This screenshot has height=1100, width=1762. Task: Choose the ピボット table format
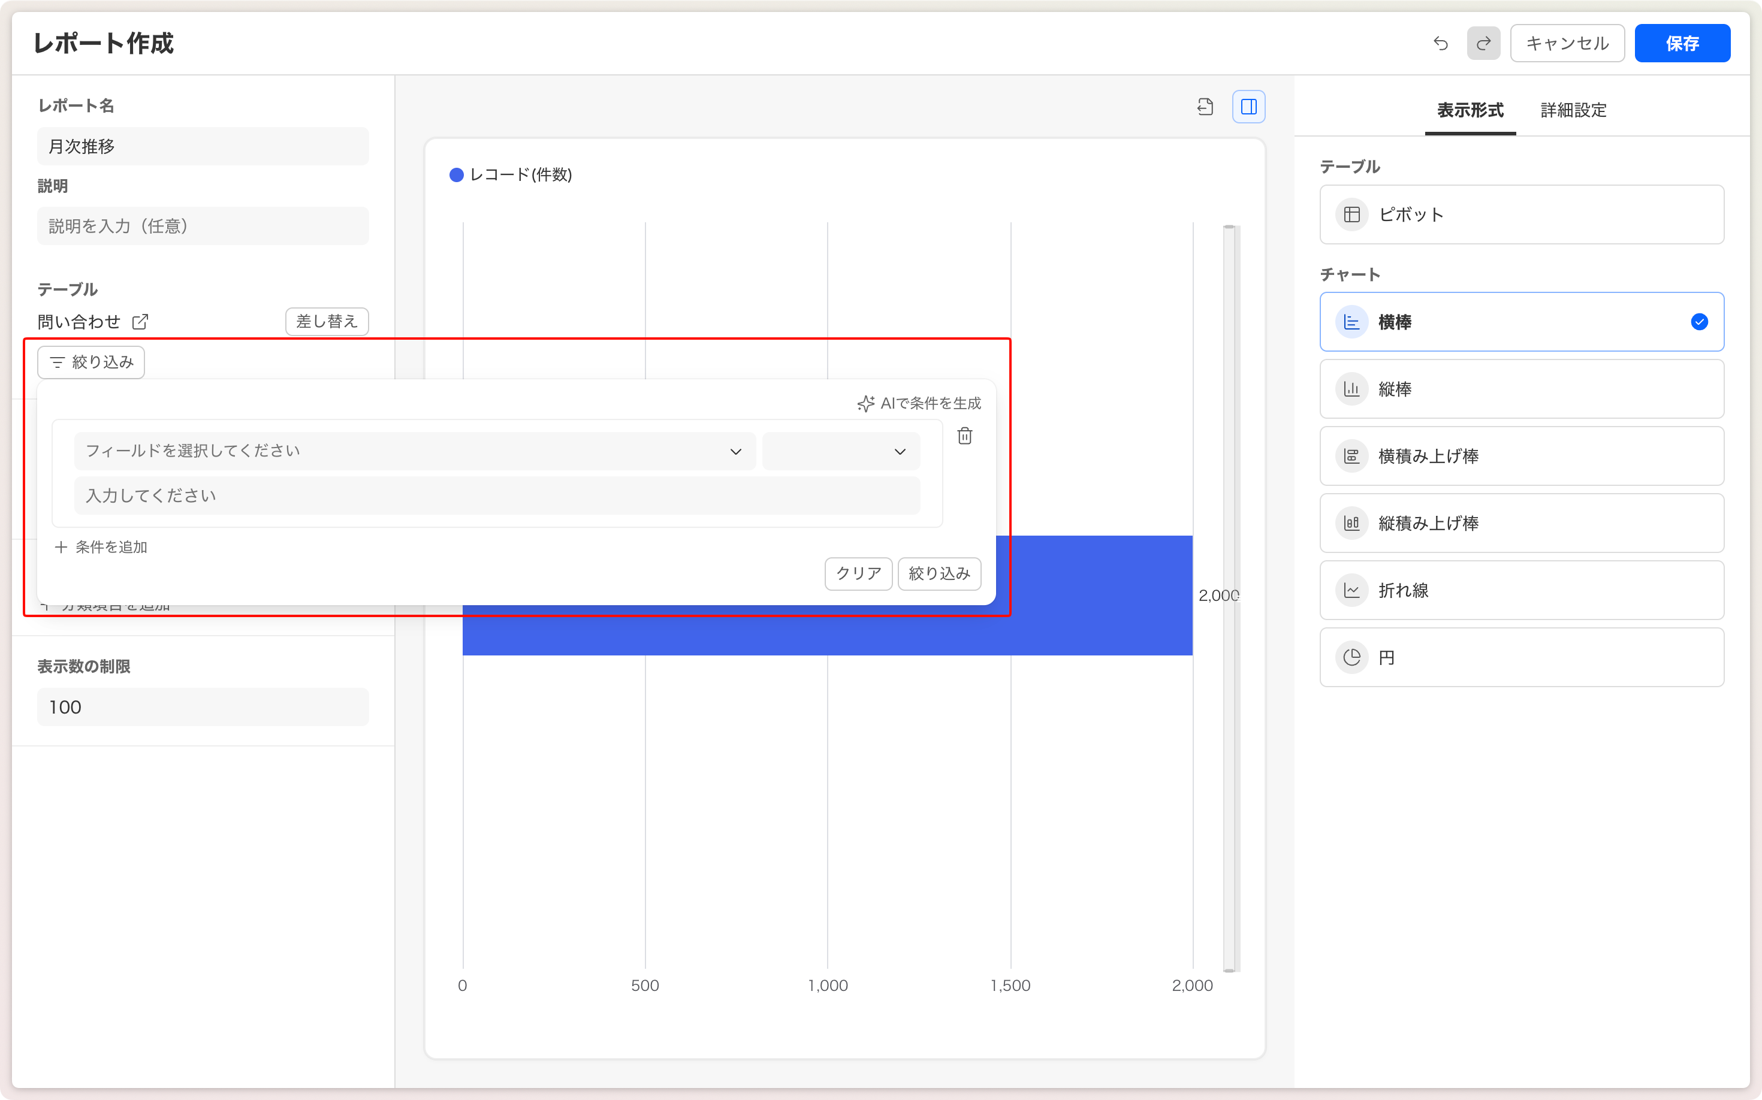coord(1521,214)
